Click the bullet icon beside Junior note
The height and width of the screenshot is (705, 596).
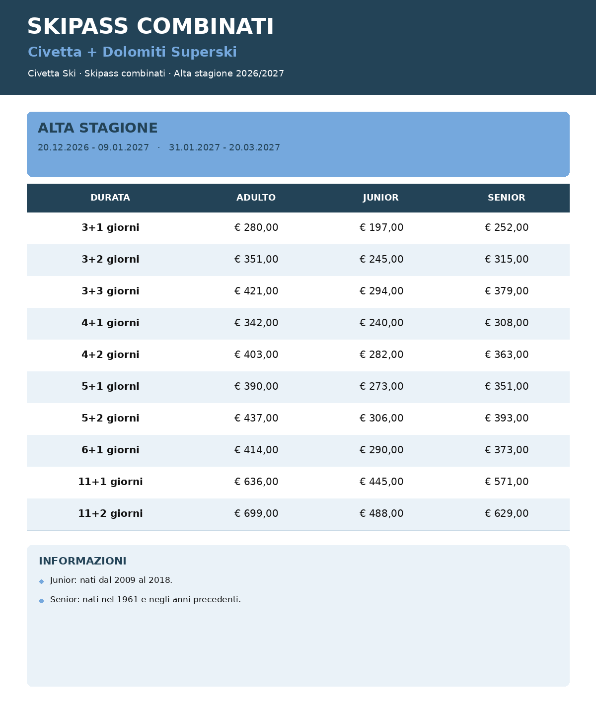click(42, 581)
